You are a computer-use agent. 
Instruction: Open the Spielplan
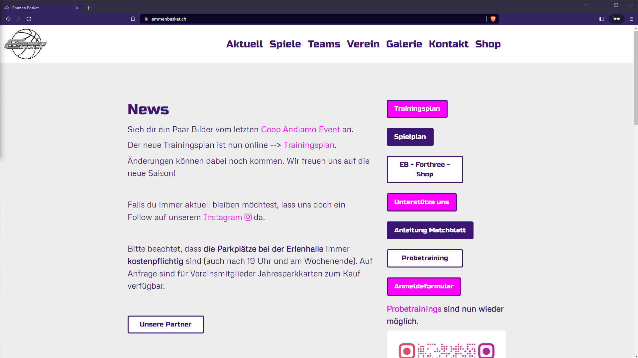click(410, 137)
